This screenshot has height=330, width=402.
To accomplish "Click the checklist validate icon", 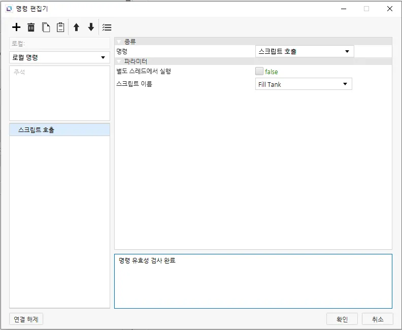I will [107, 27].
